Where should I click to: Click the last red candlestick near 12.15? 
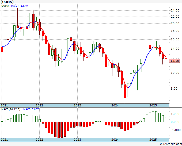[166, 59]
